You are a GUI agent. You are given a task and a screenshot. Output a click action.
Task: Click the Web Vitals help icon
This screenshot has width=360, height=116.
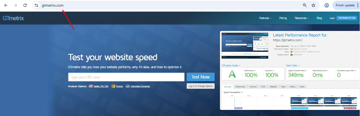click(x=299, y=66)
